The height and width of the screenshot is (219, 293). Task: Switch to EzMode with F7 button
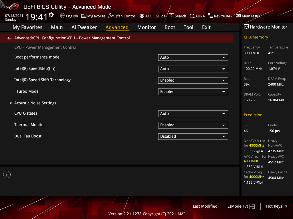tap(241, 206)
